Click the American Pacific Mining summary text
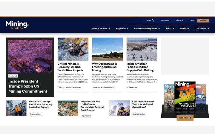Image resolution: width=215 pixels, height=134 pixels. 142,78
